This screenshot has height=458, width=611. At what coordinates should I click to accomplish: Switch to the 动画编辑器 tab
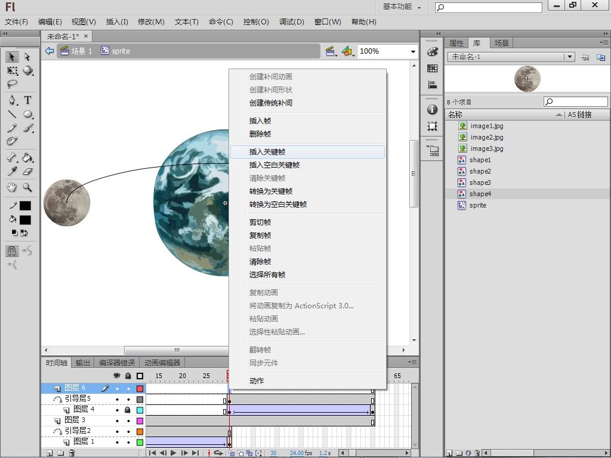point(162,363)
